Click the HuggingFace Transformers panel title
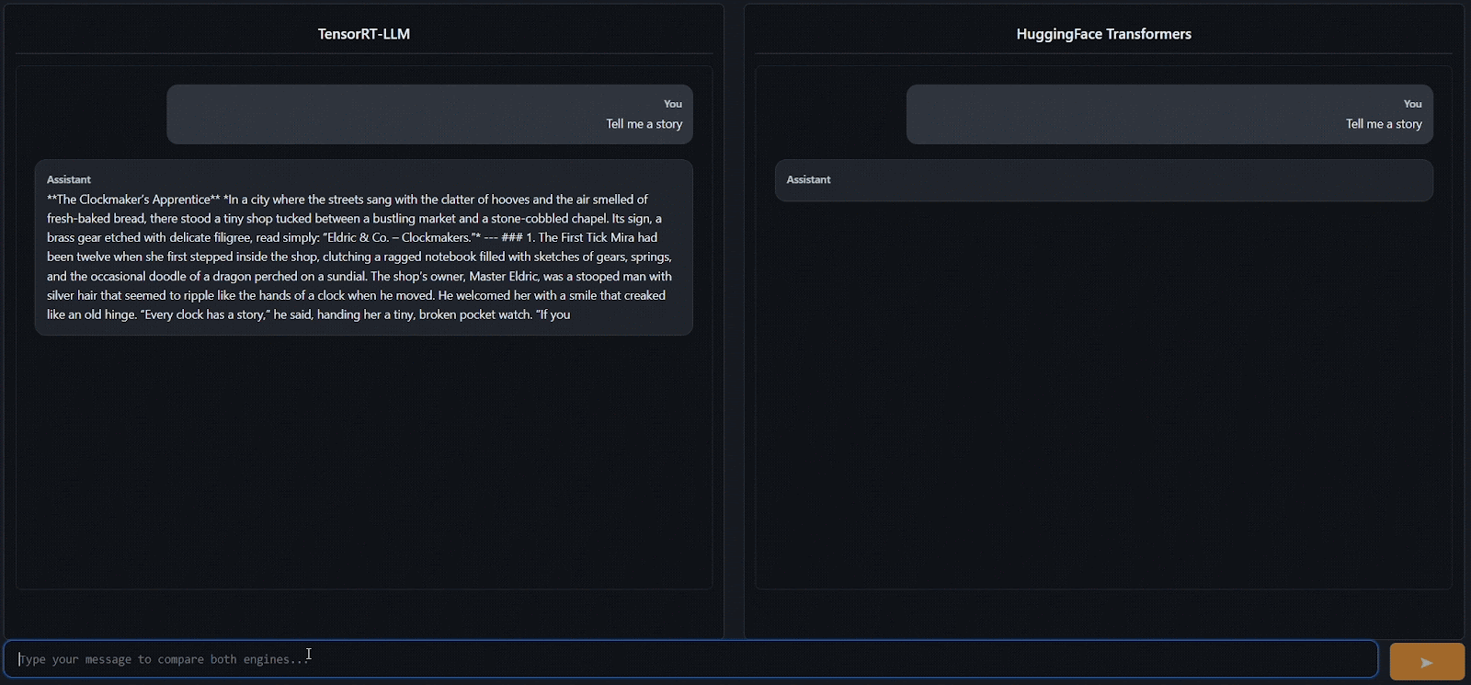The height and width of the screenshot is (685, 1471). click(x=1103, y=34)
